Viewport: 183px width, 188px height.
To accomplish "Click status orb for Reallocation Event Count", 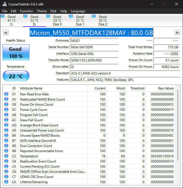I will (x=6, y=161).
